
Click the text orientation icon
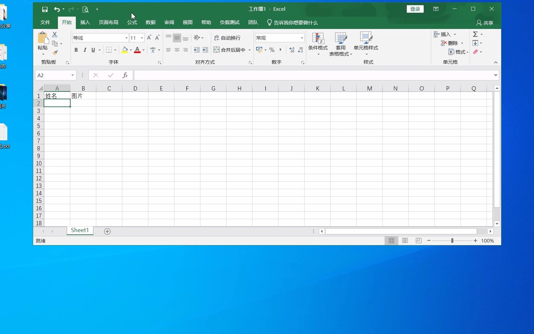click(x=197, y=38)
